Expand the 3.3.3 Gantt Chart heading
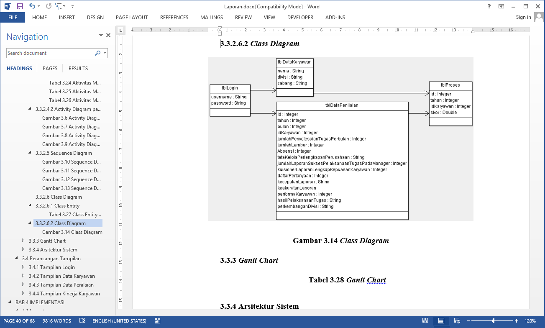545x328 pixels. point(23,241)
